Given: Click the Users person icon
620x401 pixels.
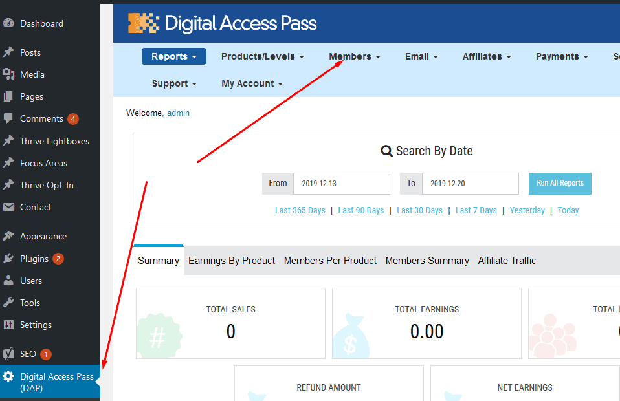Looking at the screenshot, I should [x=8, y=281].
